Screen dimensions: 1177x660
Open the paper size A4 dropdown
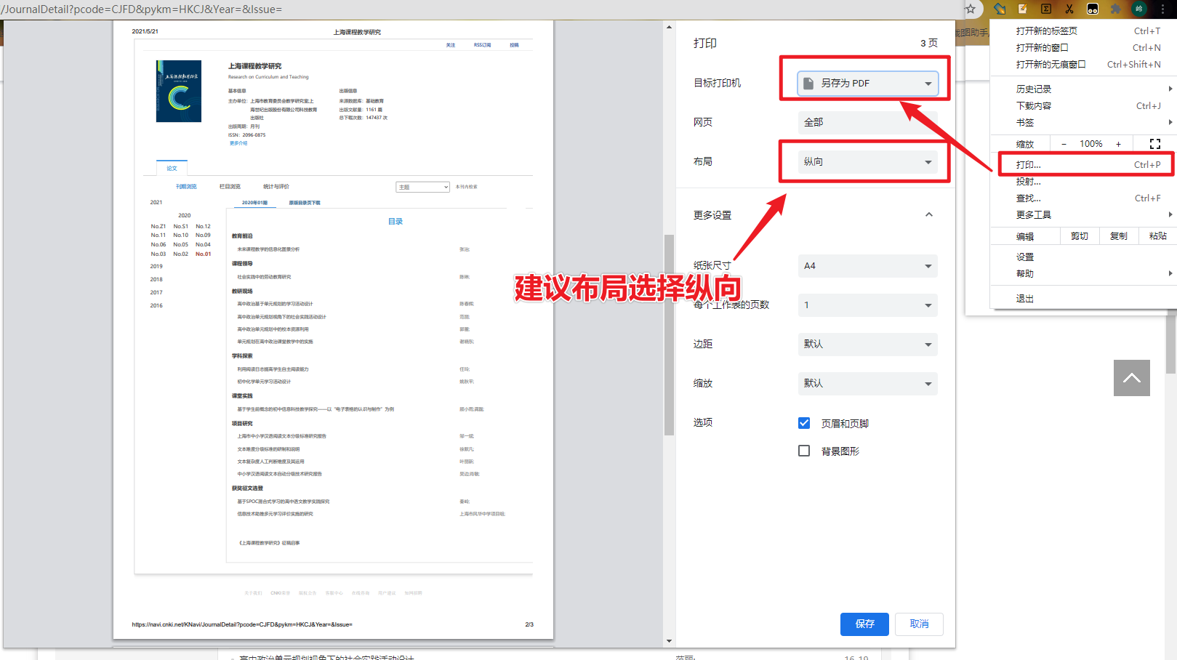click(x=867, y=266)
